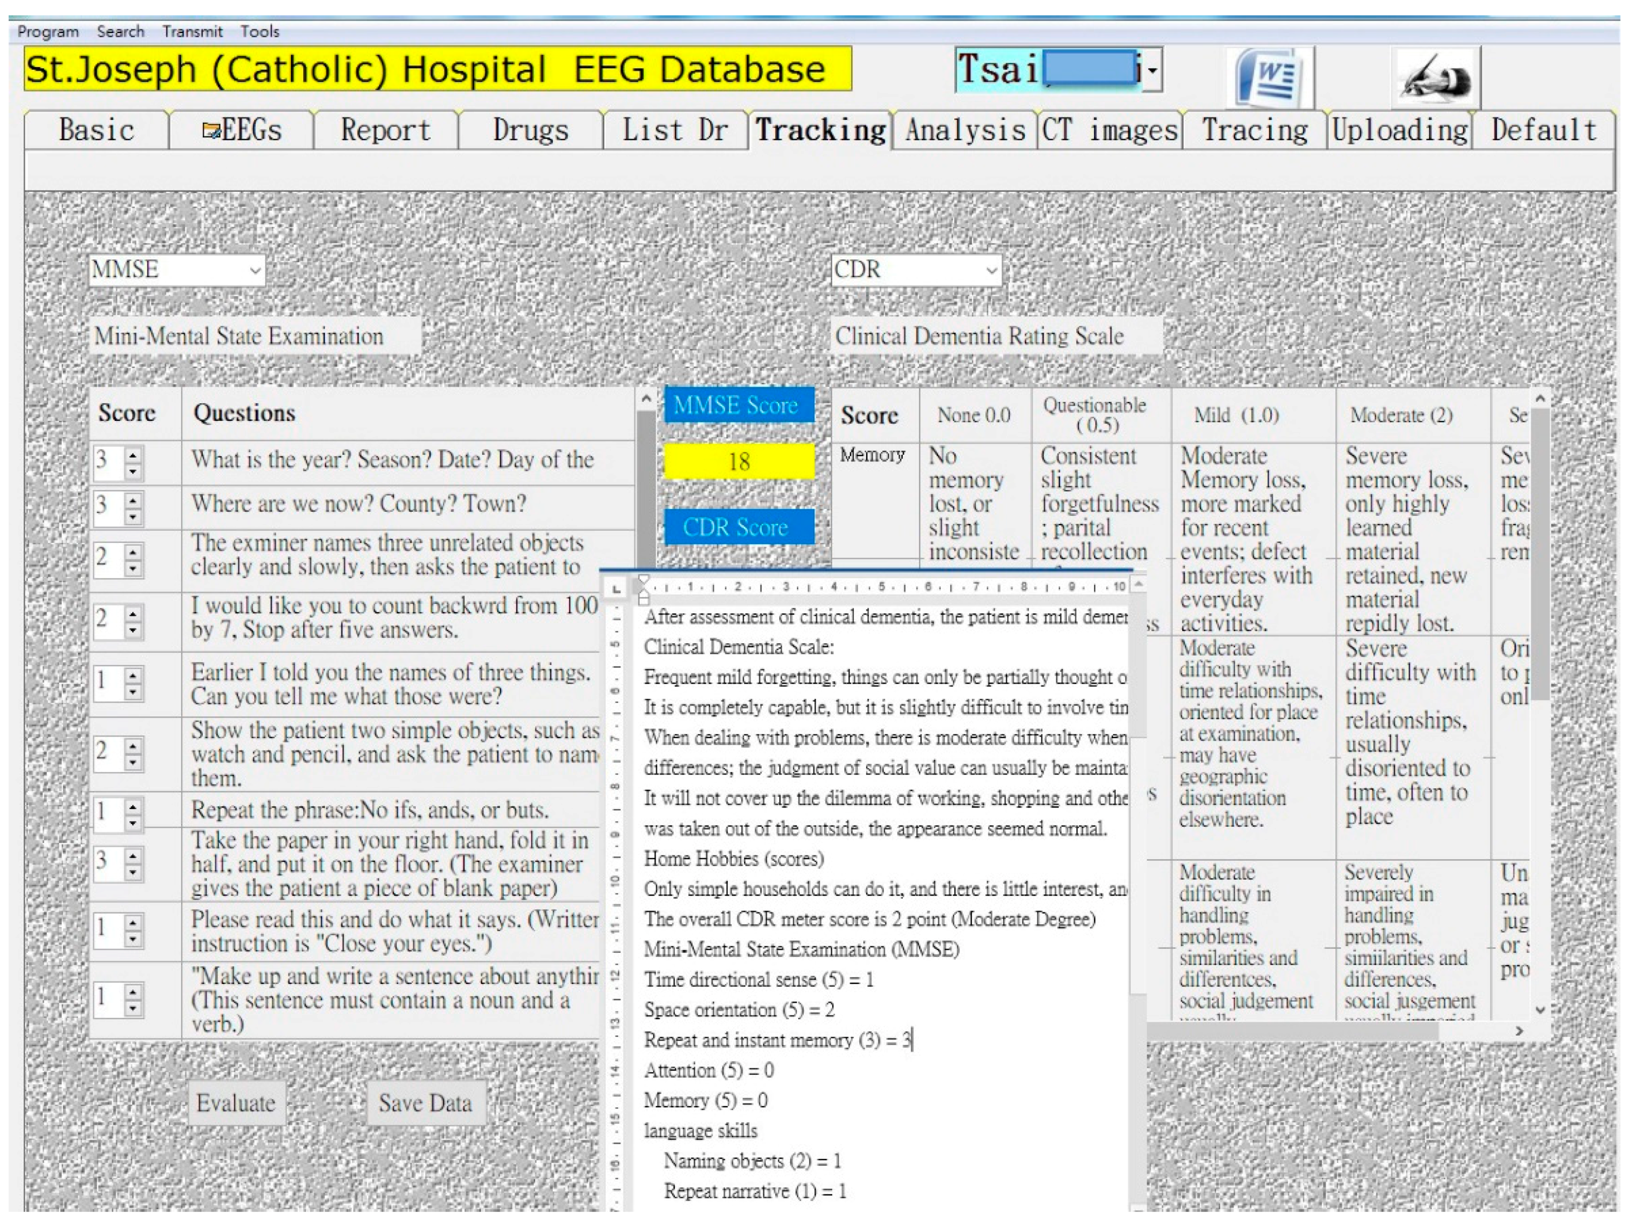Click the ruler tab selector icon
1633x1226 pixels.
point(616,588)
